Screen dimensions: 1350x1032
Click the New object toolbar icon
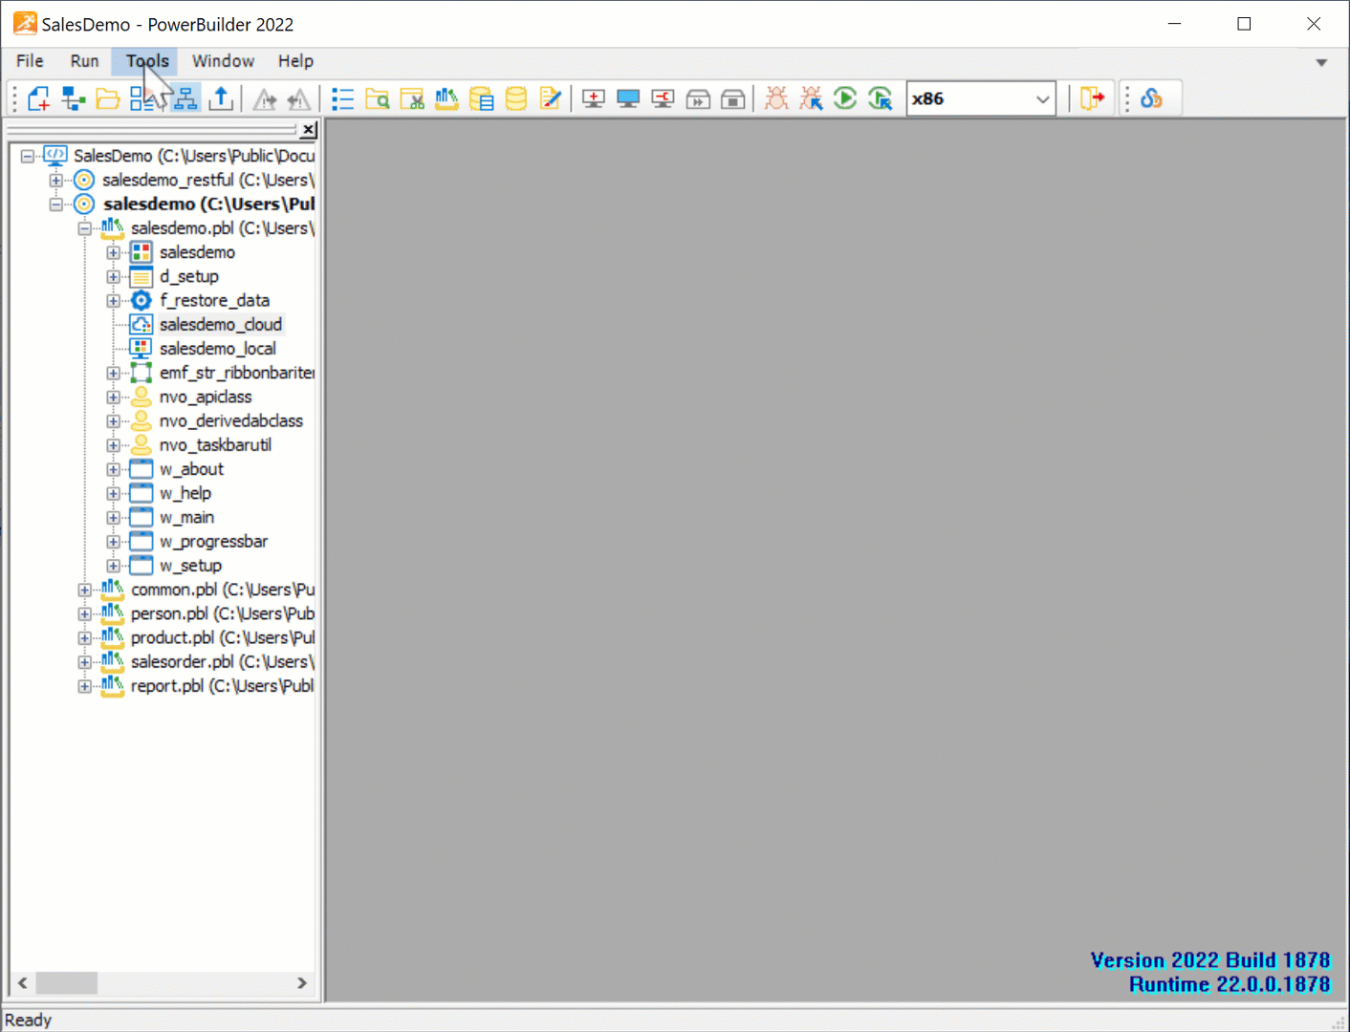(39, 98)
